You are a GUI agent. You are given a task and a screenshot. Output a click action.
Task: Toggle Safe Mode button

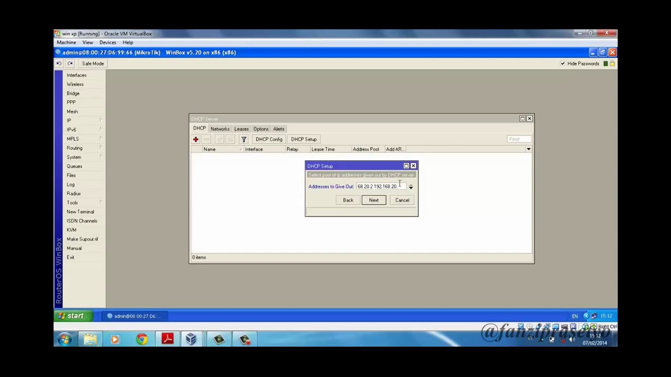(x=93, y=63)
